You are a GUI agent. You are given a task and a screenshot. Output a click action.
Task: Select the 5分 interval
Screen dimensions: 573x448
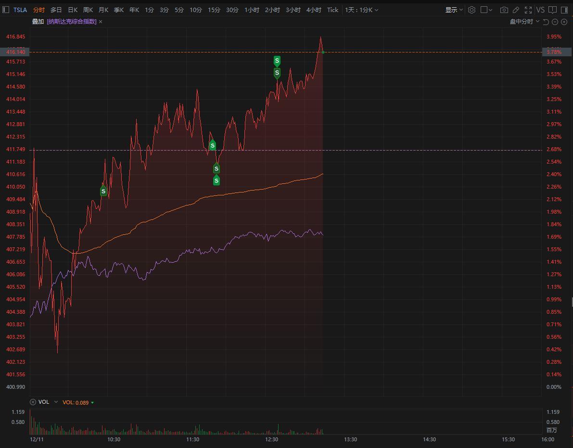click(179, 10)
